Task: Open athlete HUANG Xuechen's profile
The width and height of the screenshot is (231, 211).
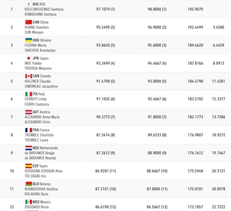Action: point(37,27)
